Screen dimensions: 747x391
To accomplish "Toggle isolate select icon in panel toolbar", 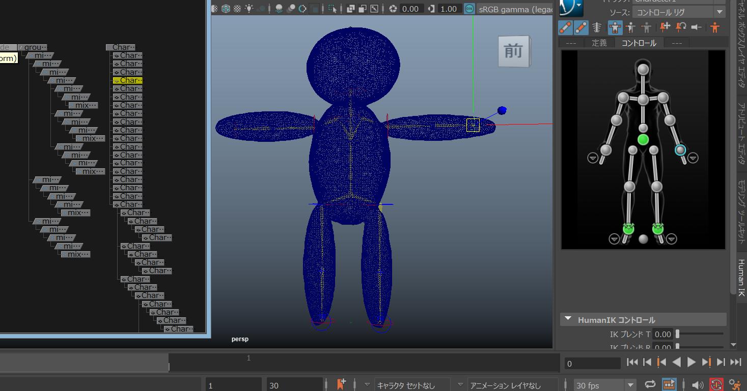I will click(331, 9).
